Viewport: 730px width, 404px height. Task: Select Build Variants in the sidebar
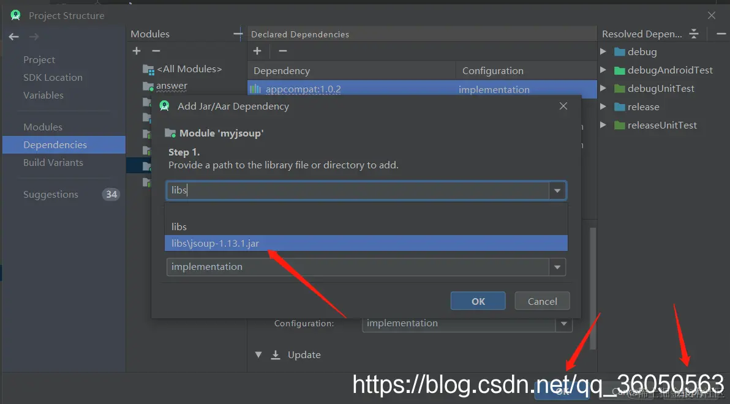click(x=53, y=162)
